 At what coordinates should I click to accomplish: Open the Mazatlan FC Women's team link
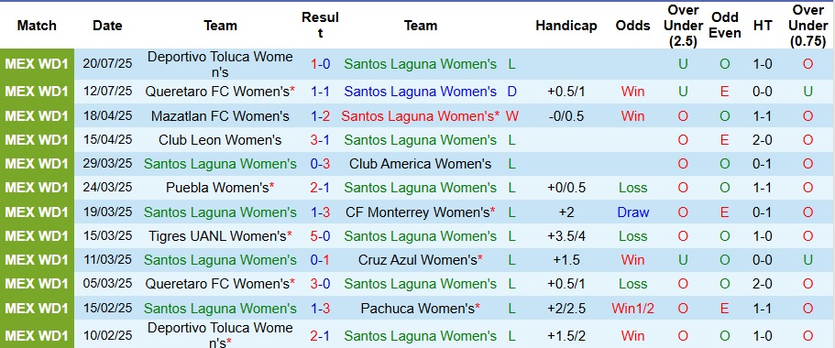point(220,116)
